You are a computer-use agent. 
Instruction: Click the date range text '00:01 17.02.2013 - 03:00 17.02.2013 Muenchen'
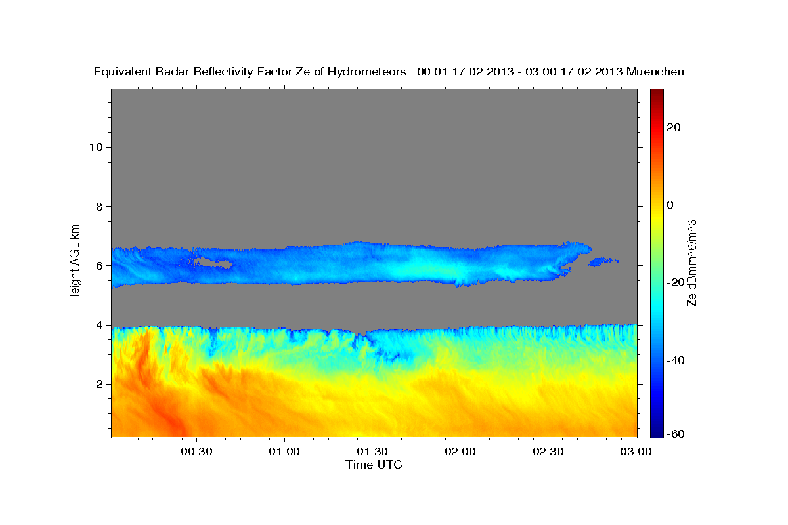(550, 72)
